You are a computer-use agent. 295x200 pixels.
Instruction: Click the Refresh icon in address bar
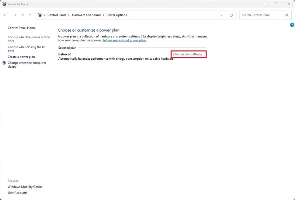(x=231, y=15)
